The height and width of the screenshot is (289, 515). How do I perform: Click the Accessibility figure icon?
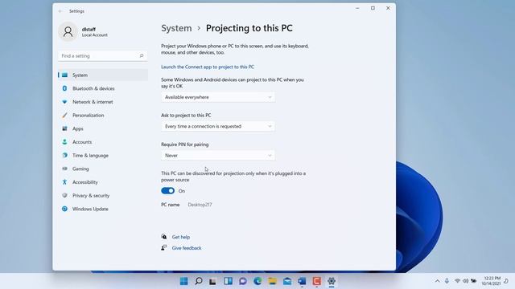pyautogui.click(x=64, y=182)
